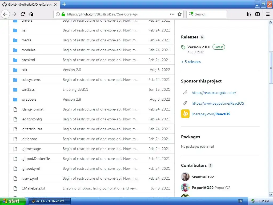View the + 5 releases link
This screenshot has height=205, width=273.
coord(191,62)
